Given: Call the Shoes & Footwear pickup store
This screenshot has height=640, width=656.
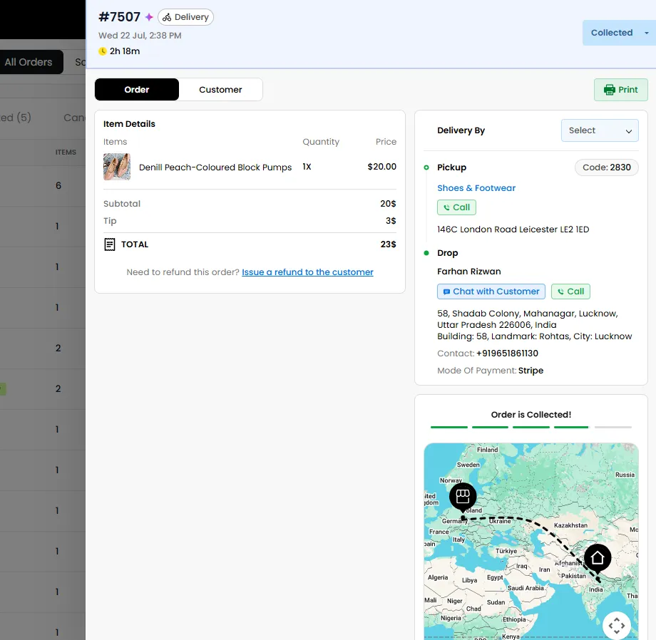Looking at the screenshot, I should [456, 207].
